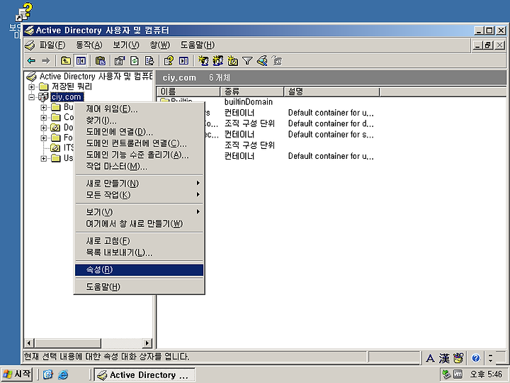Choose 도메인 기능 수준 올리기(A)... entry

coord(140,155)
